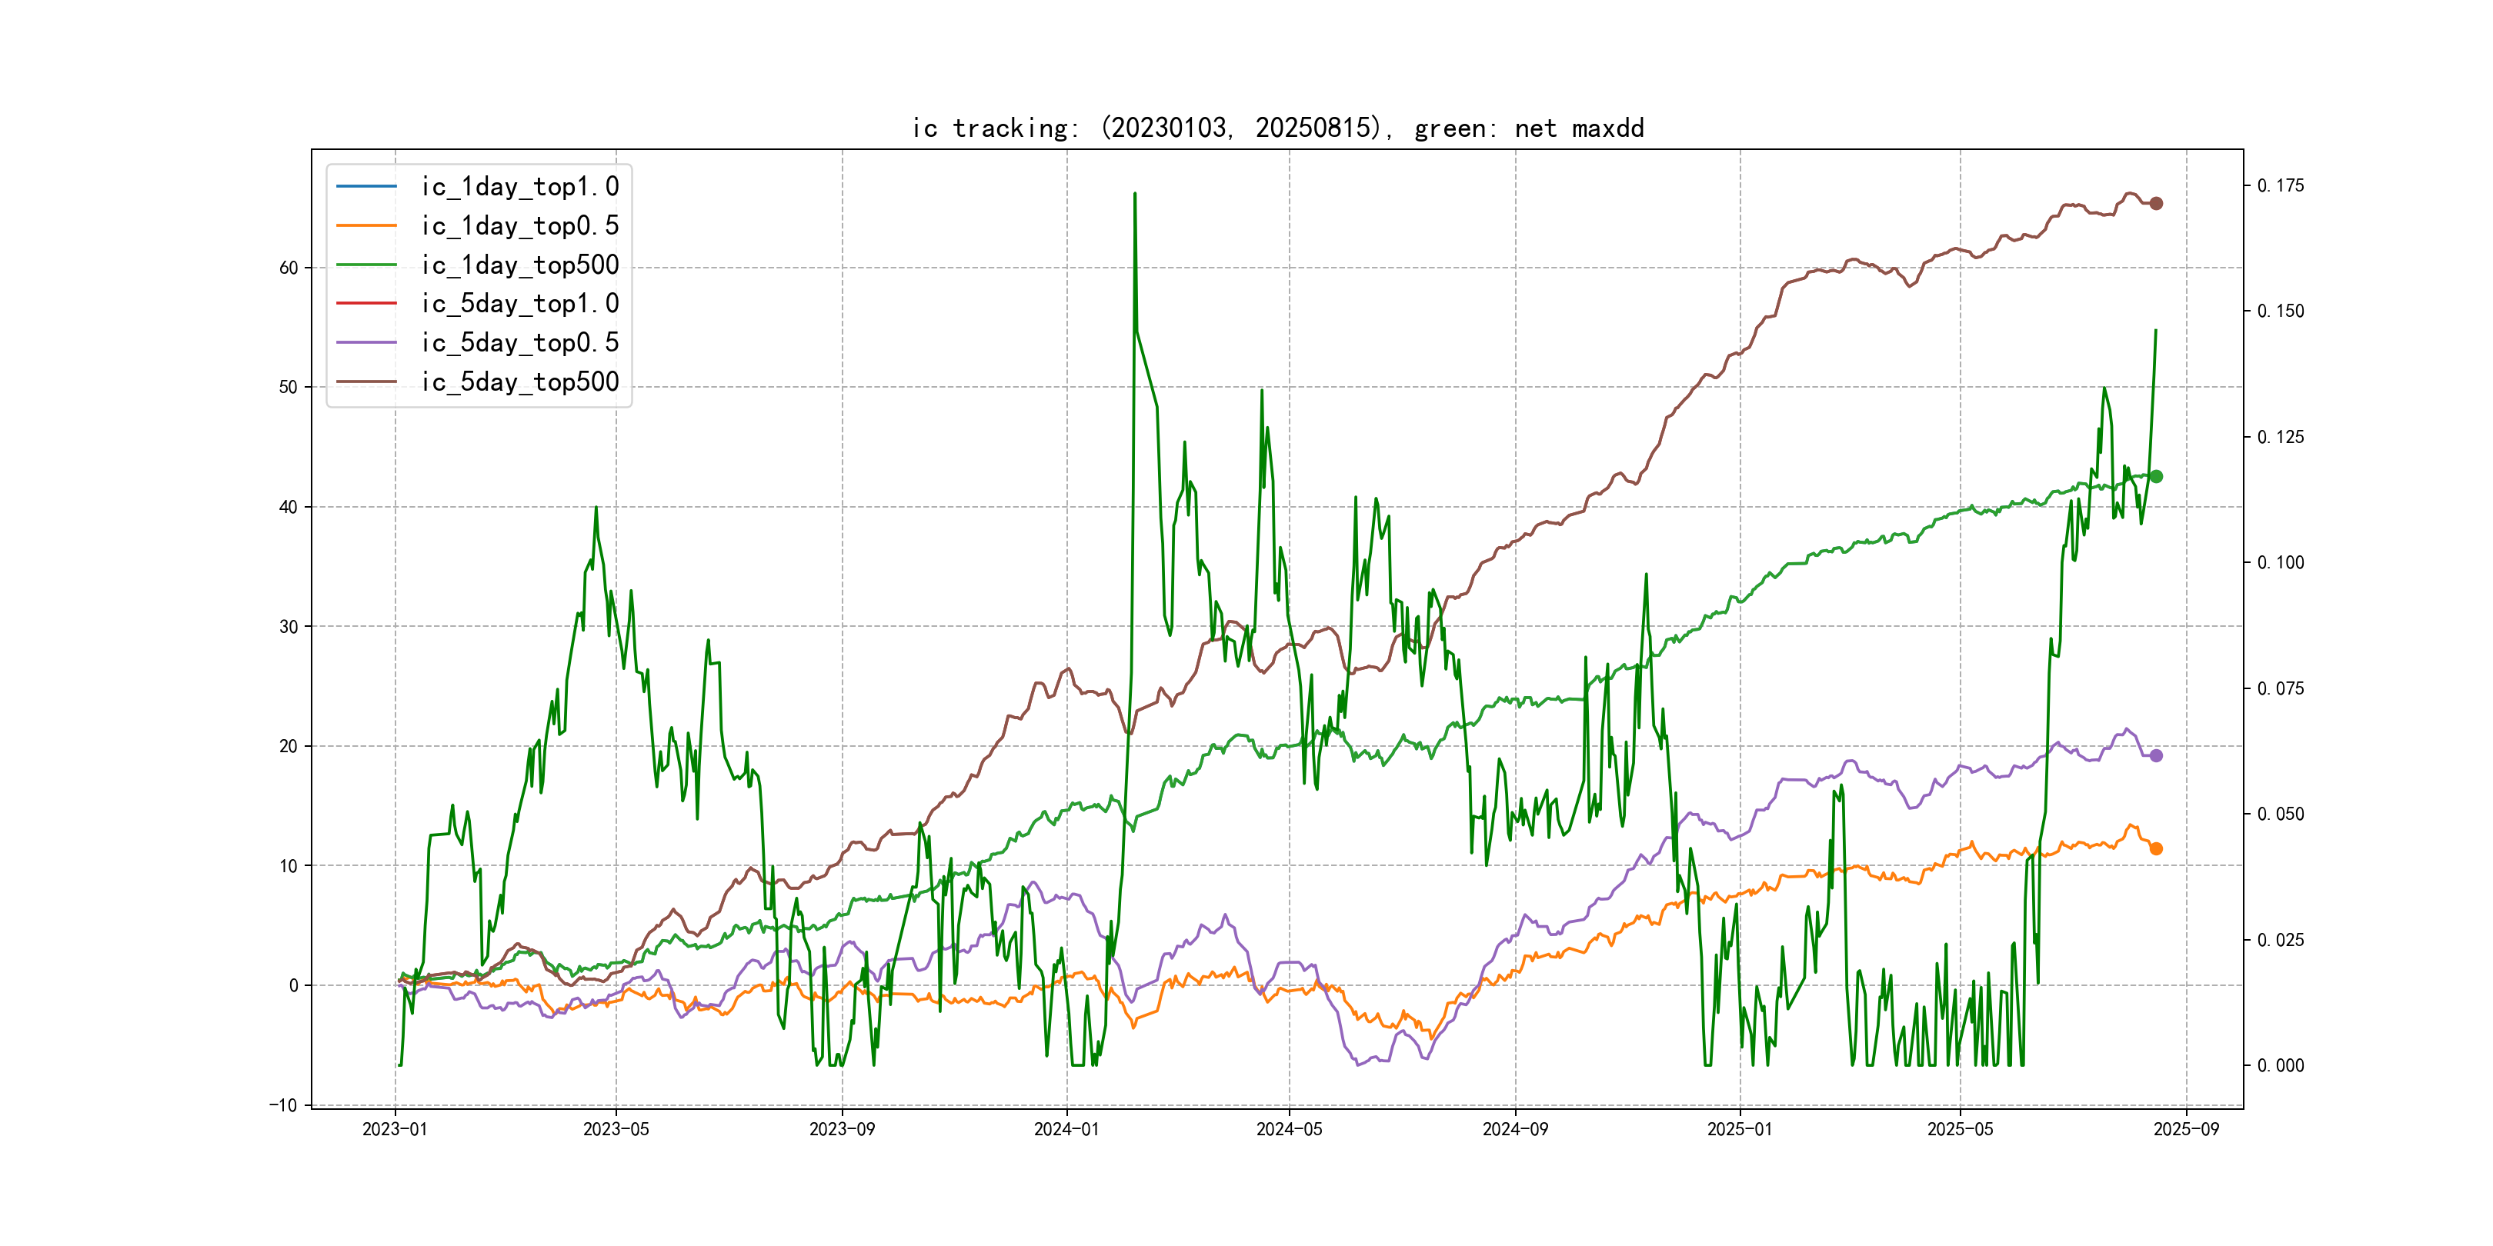Screen dimensions: 2493x1246
Task: Click the purple endpoint dot of ic_5day_top0.5
Action: coord(2155,755)
